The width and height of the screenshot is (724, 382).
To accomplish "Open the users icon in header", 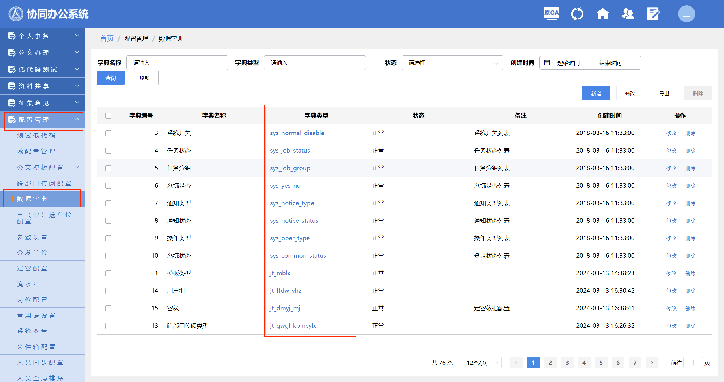I will (x=628, y=14).
